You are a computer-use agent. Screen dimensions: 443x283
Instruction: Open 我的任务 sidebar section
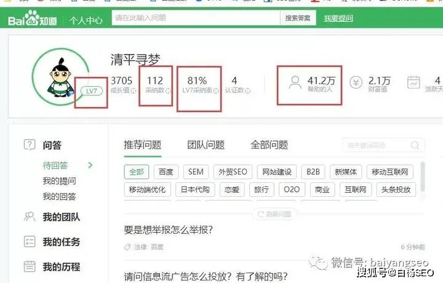[x=62, y=242]
